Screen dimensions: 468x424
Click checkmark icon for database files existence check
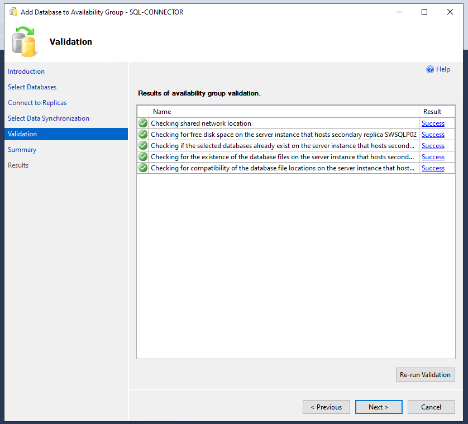(x=143, y=156)
